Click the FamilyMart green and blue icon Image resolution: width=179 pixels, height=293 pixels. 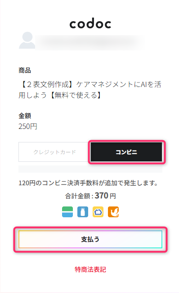67,212
